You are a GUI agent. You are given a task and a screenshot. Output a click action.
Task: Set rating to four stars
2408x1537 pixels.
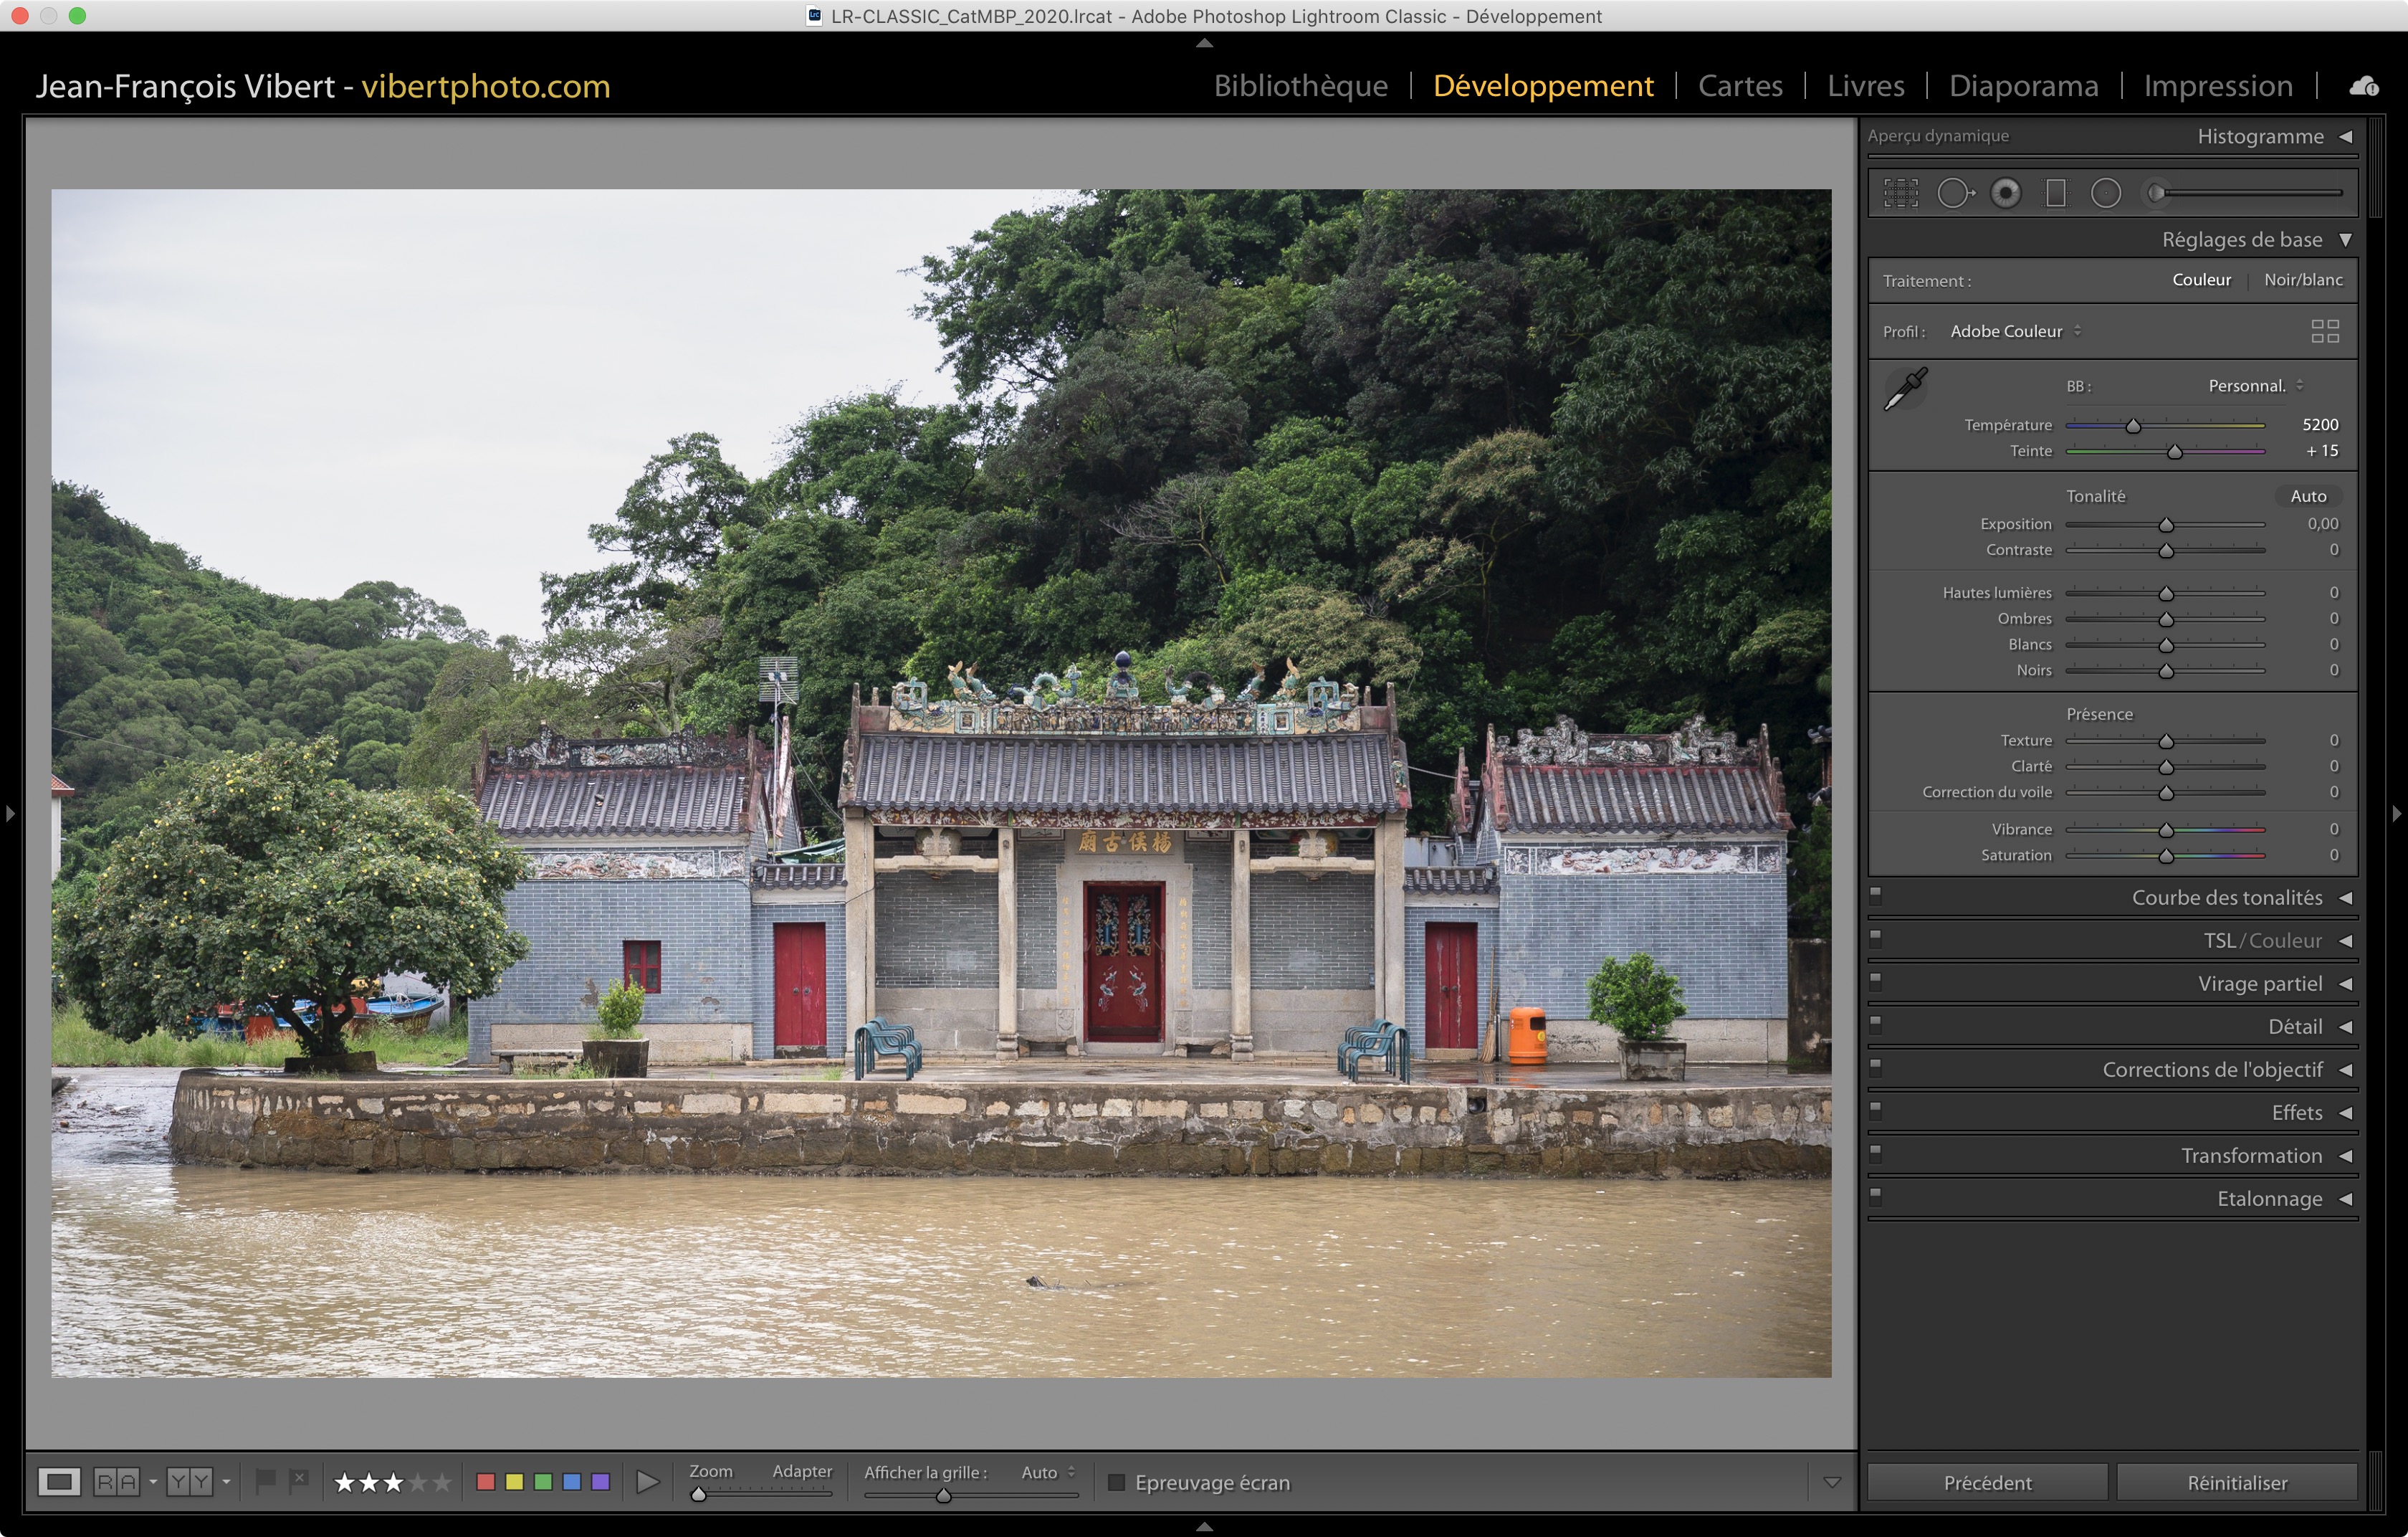tap(418, 1482)
